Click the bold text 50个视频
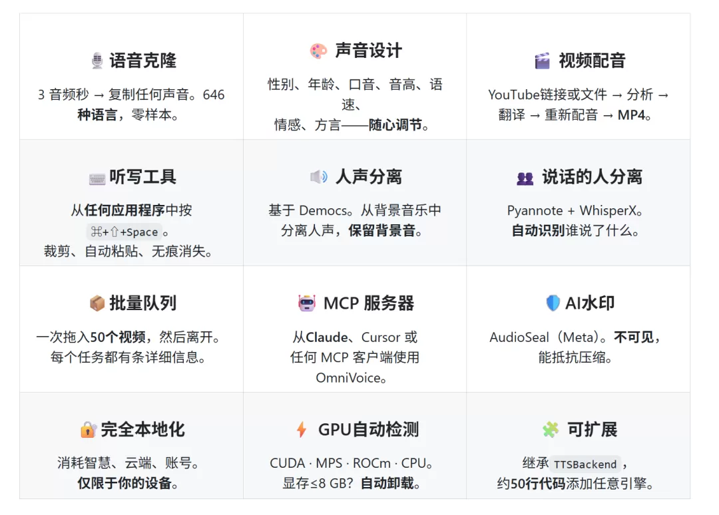Viewport: 719px width, 515px height. tap(118, 337)
